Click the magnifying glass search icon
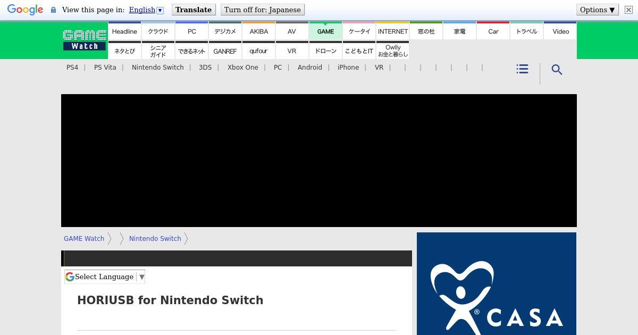The image size is (638, 335). click(557, 70)
